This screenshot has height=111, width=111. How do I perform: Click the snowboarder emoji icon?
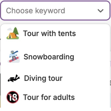point(13,57)
